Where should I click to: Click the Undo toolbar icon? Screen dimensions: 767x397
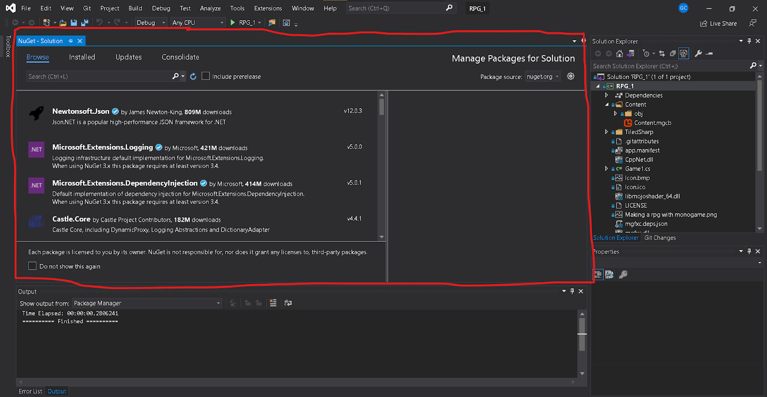[x=99, y=23]
